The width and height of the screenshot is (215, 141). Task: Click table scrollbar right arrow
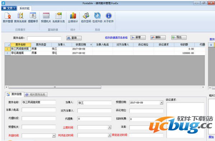coord(203,87)
